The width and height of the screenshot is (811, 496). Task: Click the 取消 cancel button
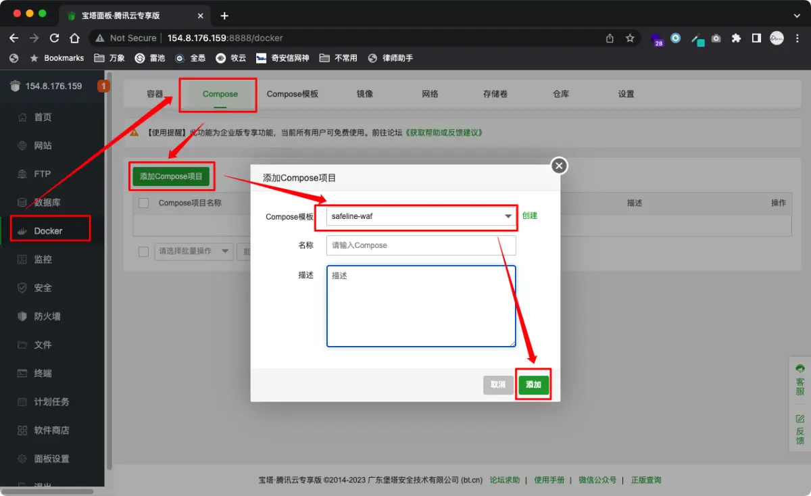click(x=498, y=385)
